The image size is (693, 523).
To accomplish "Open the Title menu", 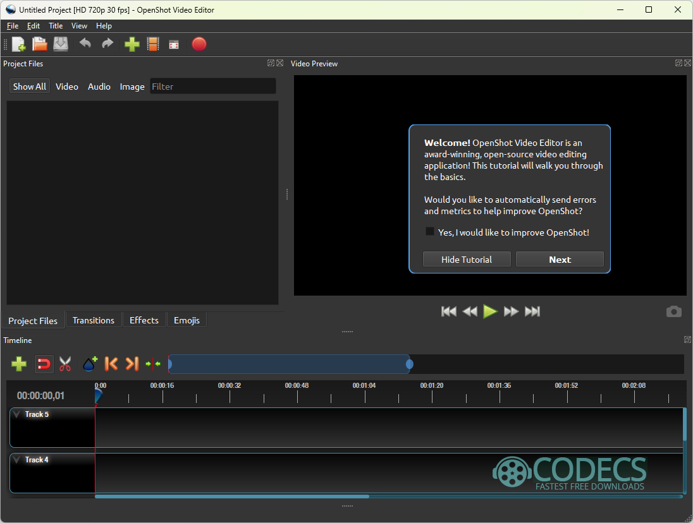I will click(x=56, y=26).
